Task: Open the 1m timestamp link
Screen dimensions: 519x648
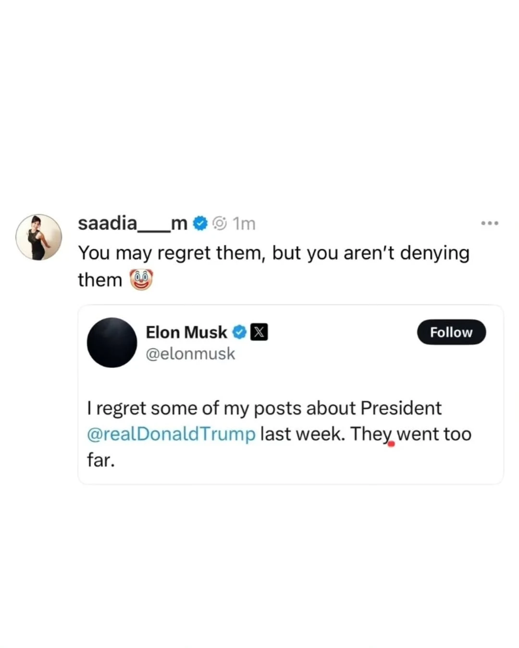Action: click(244, 224)
